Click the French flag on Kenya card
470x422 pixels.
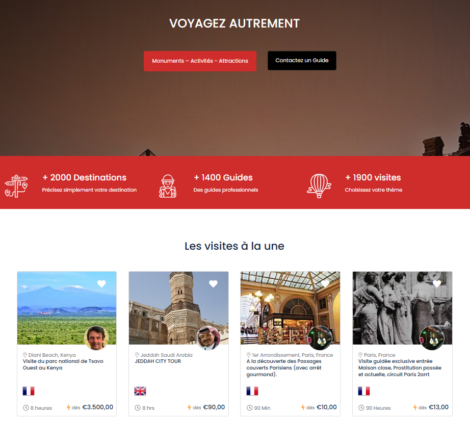click(29, 391)
